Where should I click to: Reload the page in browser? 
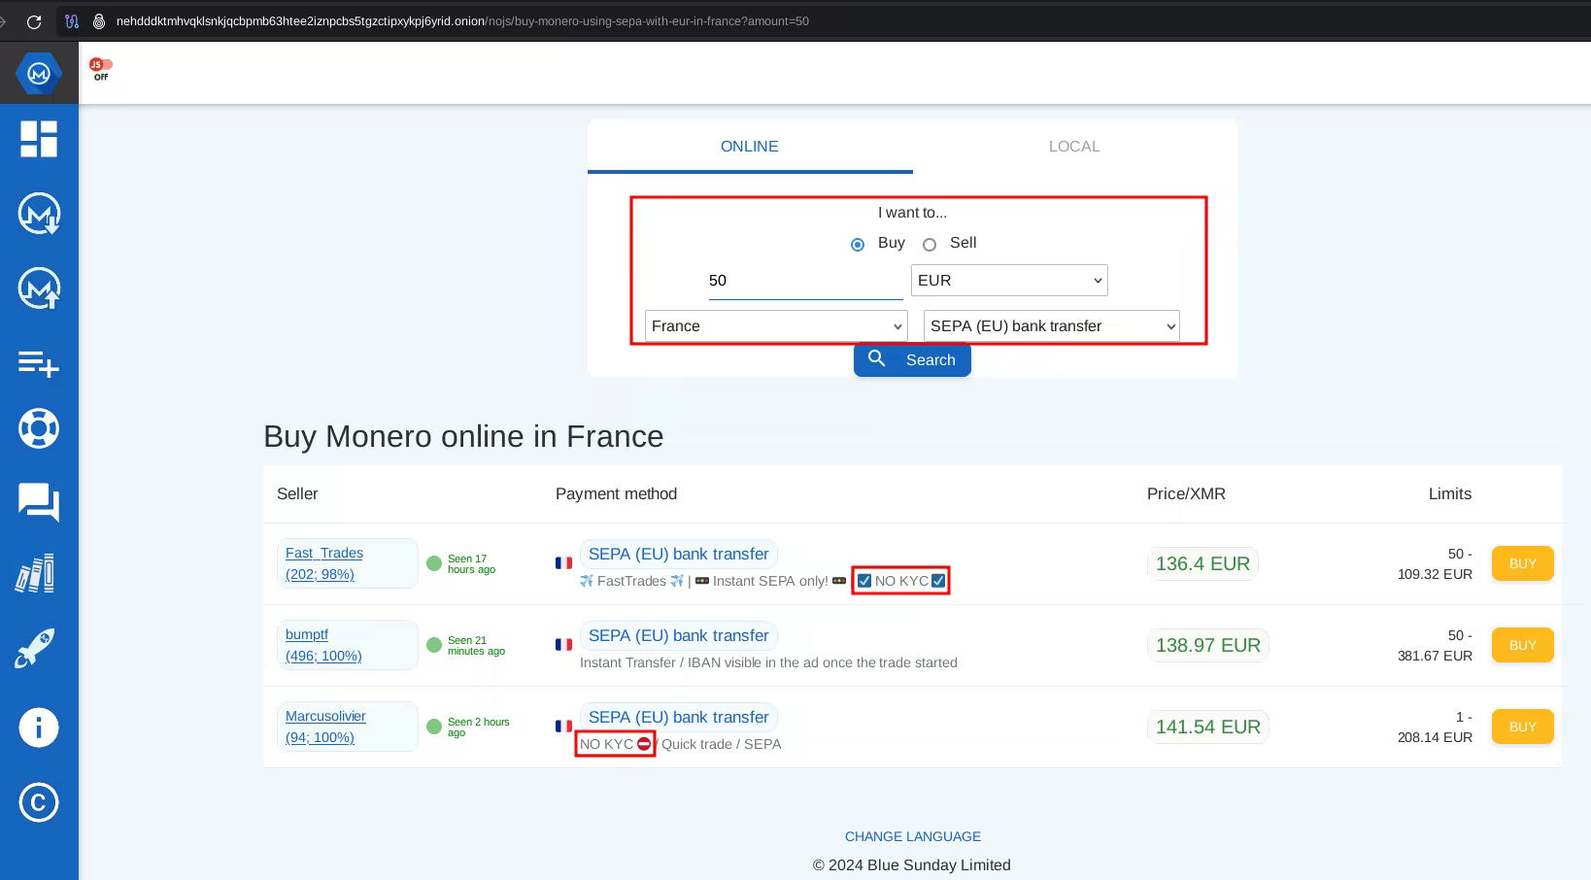34,21
